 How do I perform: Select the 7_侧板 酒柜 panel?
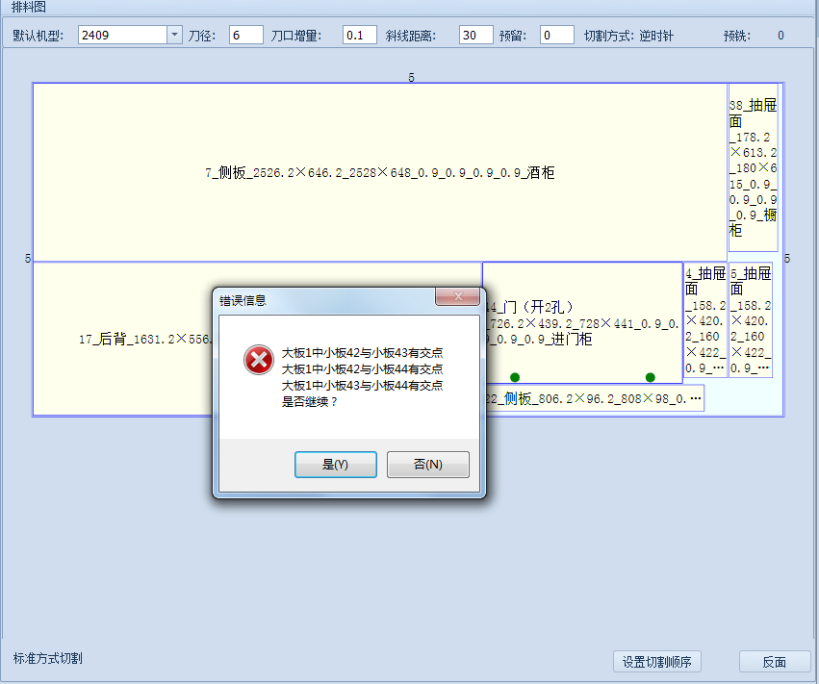[x=379, y=173]
